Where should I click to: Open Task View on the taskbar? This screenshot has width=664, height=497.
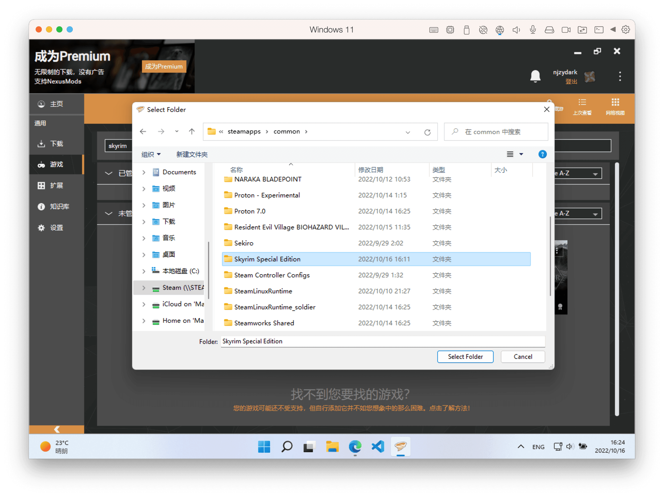[309, 447]
